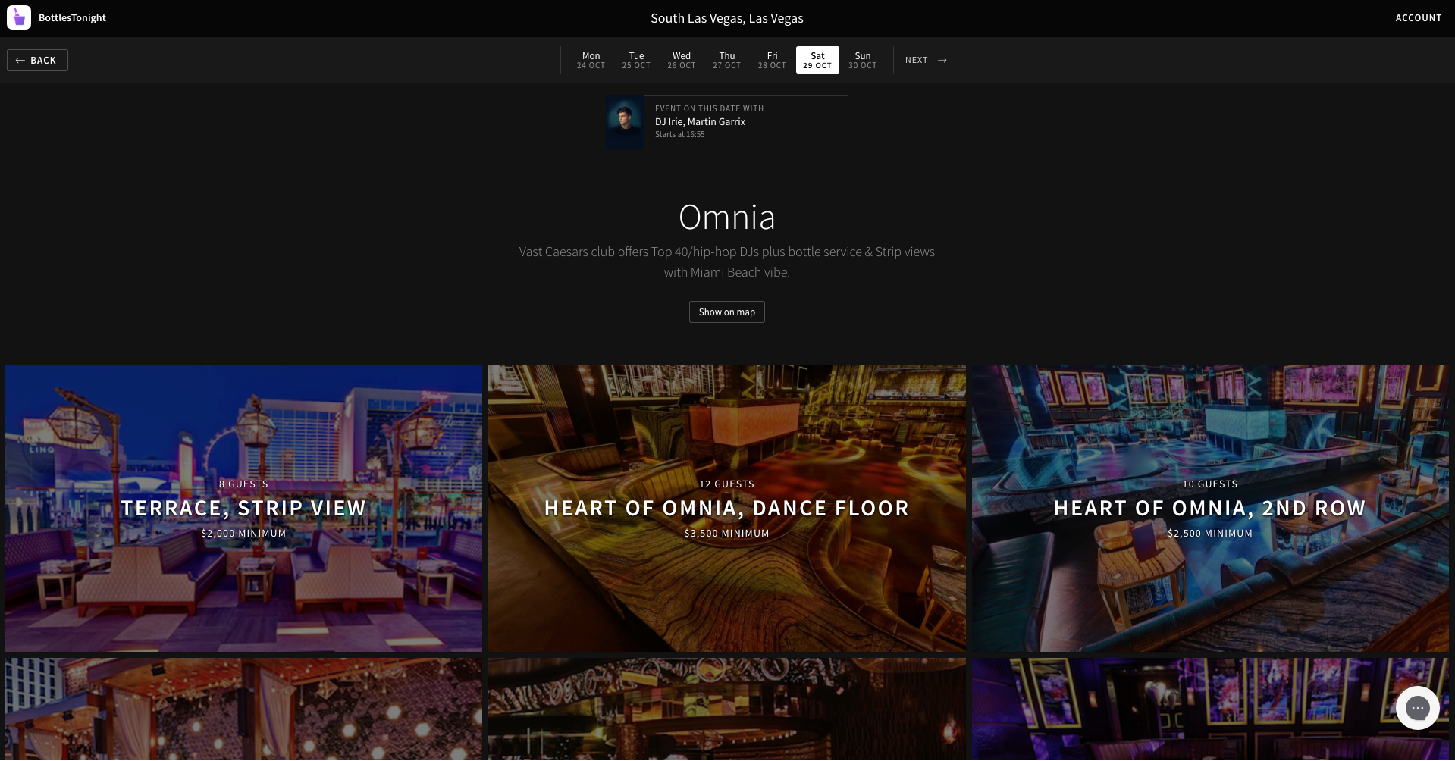This screenshot has height=761, width=1455.
Task: Click the Omnia venue heading
Action: point(726,218)
